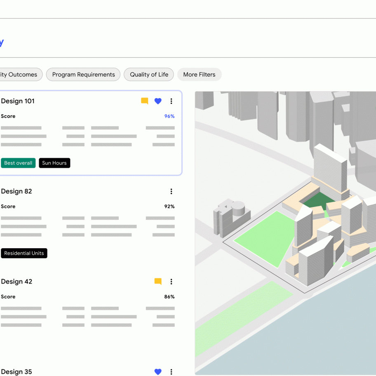376x376 pixels.
Task: Select Design 101 title
Action: pos(18,101)
